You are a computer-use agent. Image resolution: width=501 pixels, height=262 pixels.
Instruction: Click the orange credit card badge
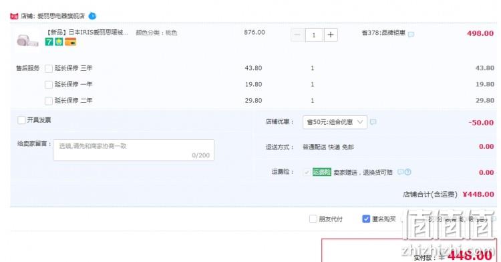(x=71, y=42)
